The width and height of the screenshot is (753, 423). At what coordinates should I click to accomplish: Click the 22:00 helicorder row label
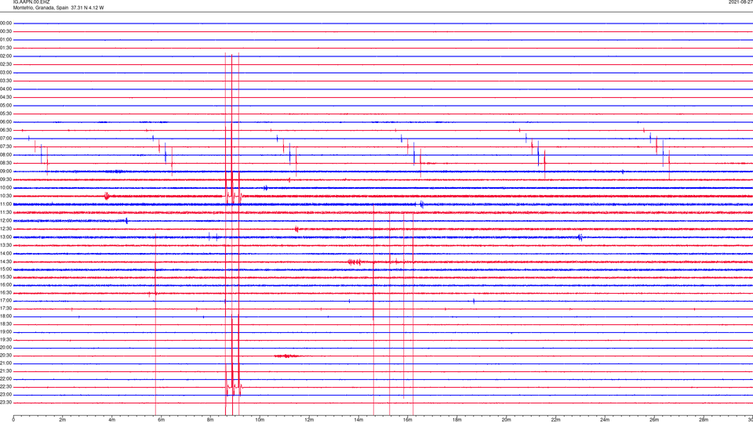coord(6,379)
